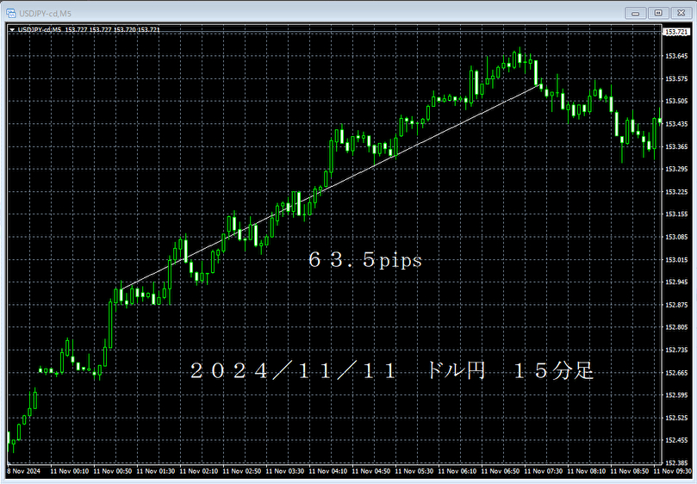697x484 pixels.
Task: Click price axis label 153.575
Action: pos(676,78)
